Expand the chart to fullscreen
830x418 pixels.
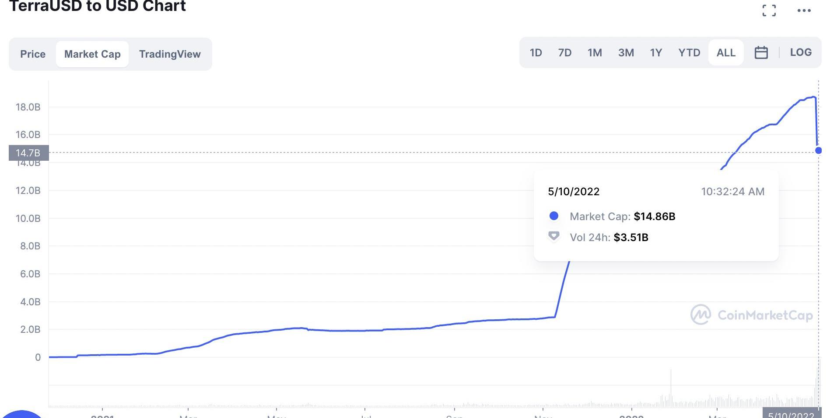click(769, 10)
